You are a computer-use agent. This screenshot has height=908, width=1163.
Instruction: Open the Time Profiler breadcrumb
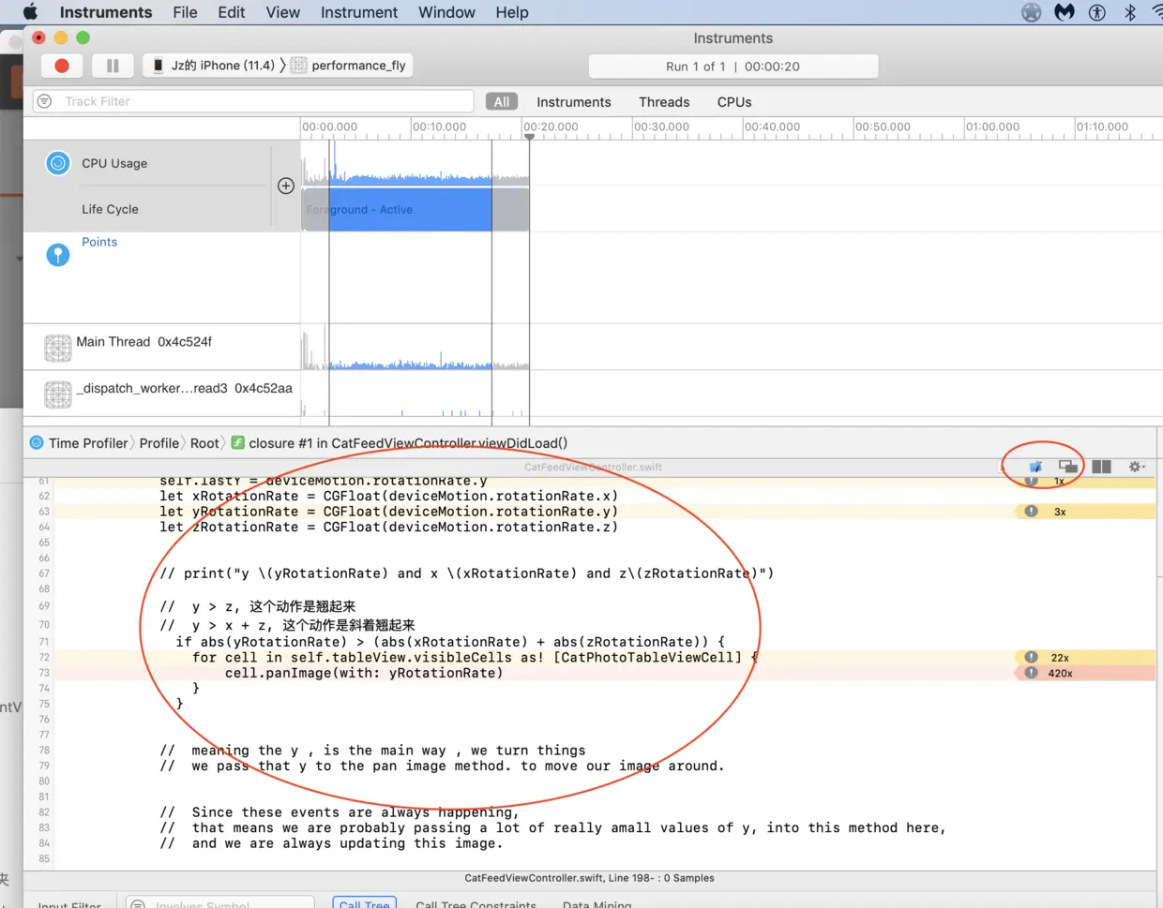coord(88,443)
